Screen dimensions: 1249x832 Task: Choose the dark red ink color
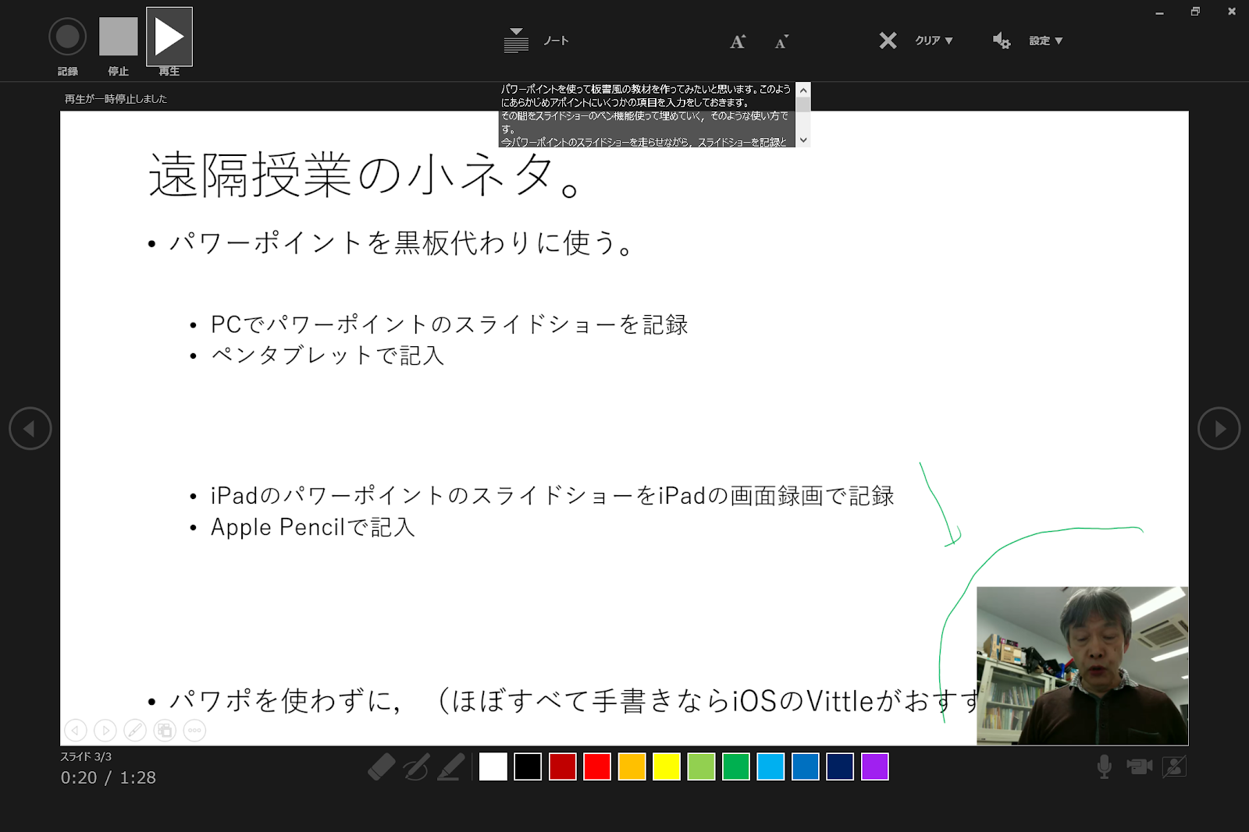pyautogui.click(x=563, y=767)
